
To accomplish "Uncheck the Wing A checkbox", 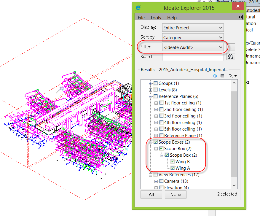I will coord(173,168).
